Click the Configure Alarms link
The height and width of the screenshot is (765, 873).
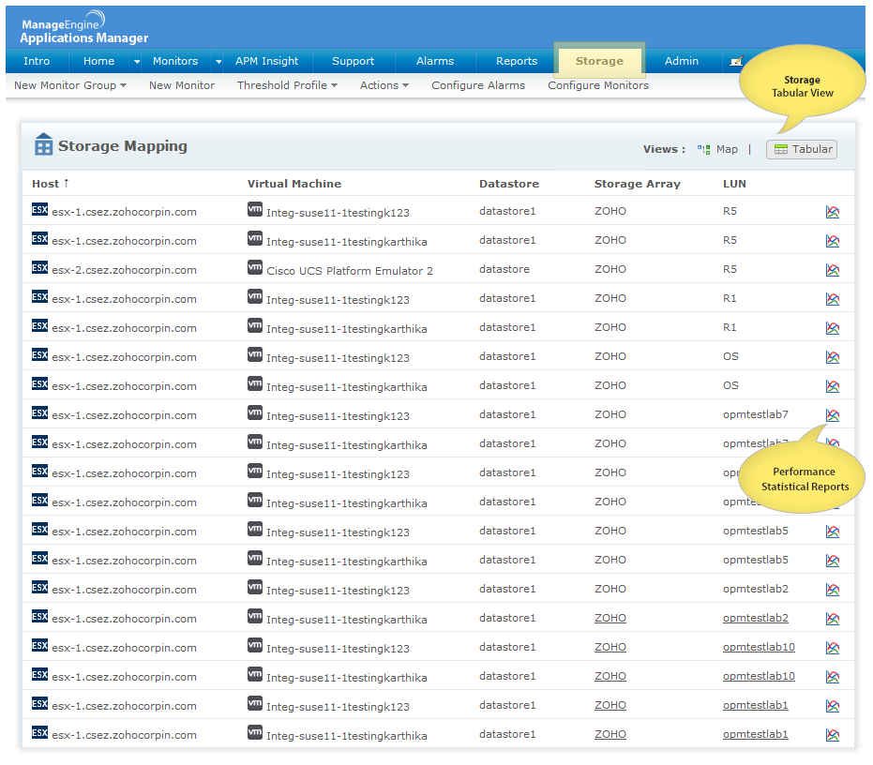pos(478,85)
